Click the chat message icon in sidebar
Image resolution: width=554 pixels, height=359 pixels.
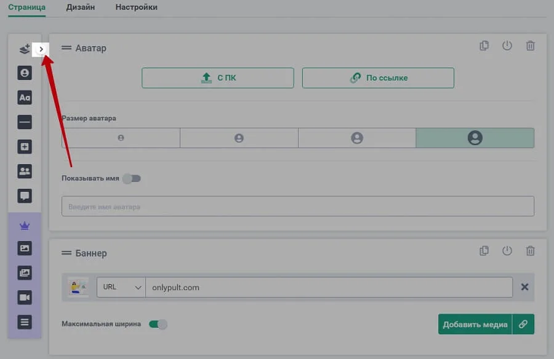(x=25, y=196)
